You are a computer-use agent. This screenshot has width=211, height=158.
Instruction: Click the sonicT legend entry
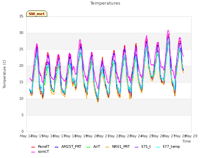[x=40, y=151]
